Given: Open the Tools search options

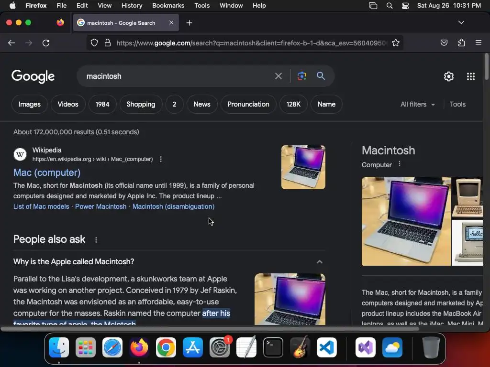Looking at the screenshot, I should point(457,104).
